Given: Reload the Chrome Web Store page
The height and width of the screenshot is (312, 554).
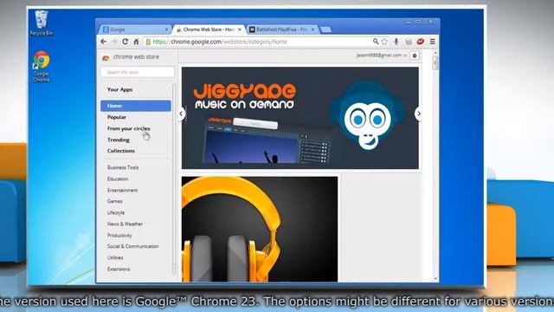Looking at the screenshot, I should 125,42.
